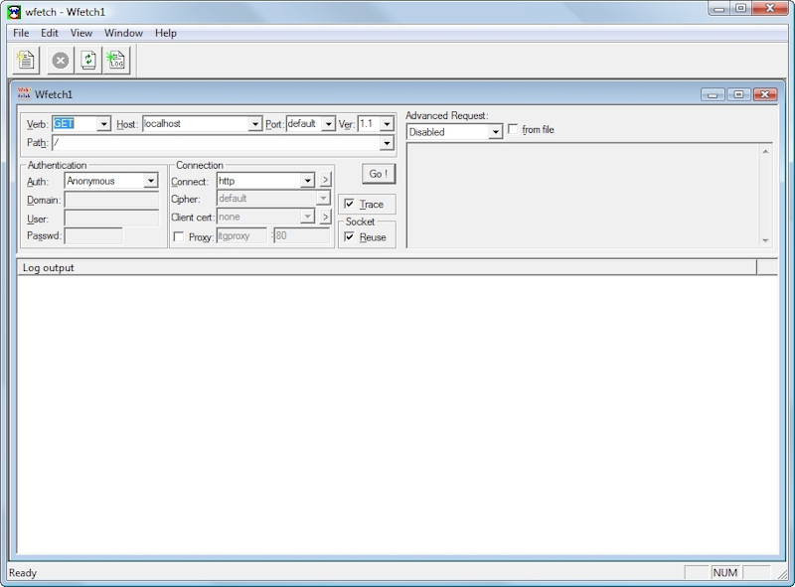The image size is (795, 587).
Task: Click the arrow button next to Connect
Action: pyautogui.click(x=325, y=181)
